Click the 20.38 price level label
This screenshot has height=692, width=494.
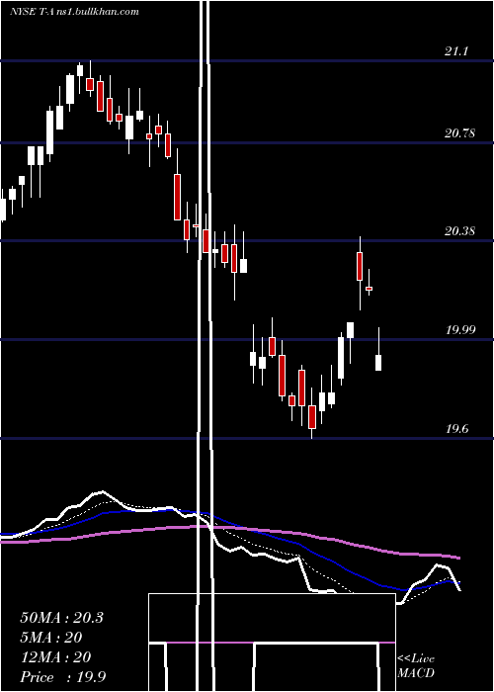pyautogui.click(x=459, y=230)
